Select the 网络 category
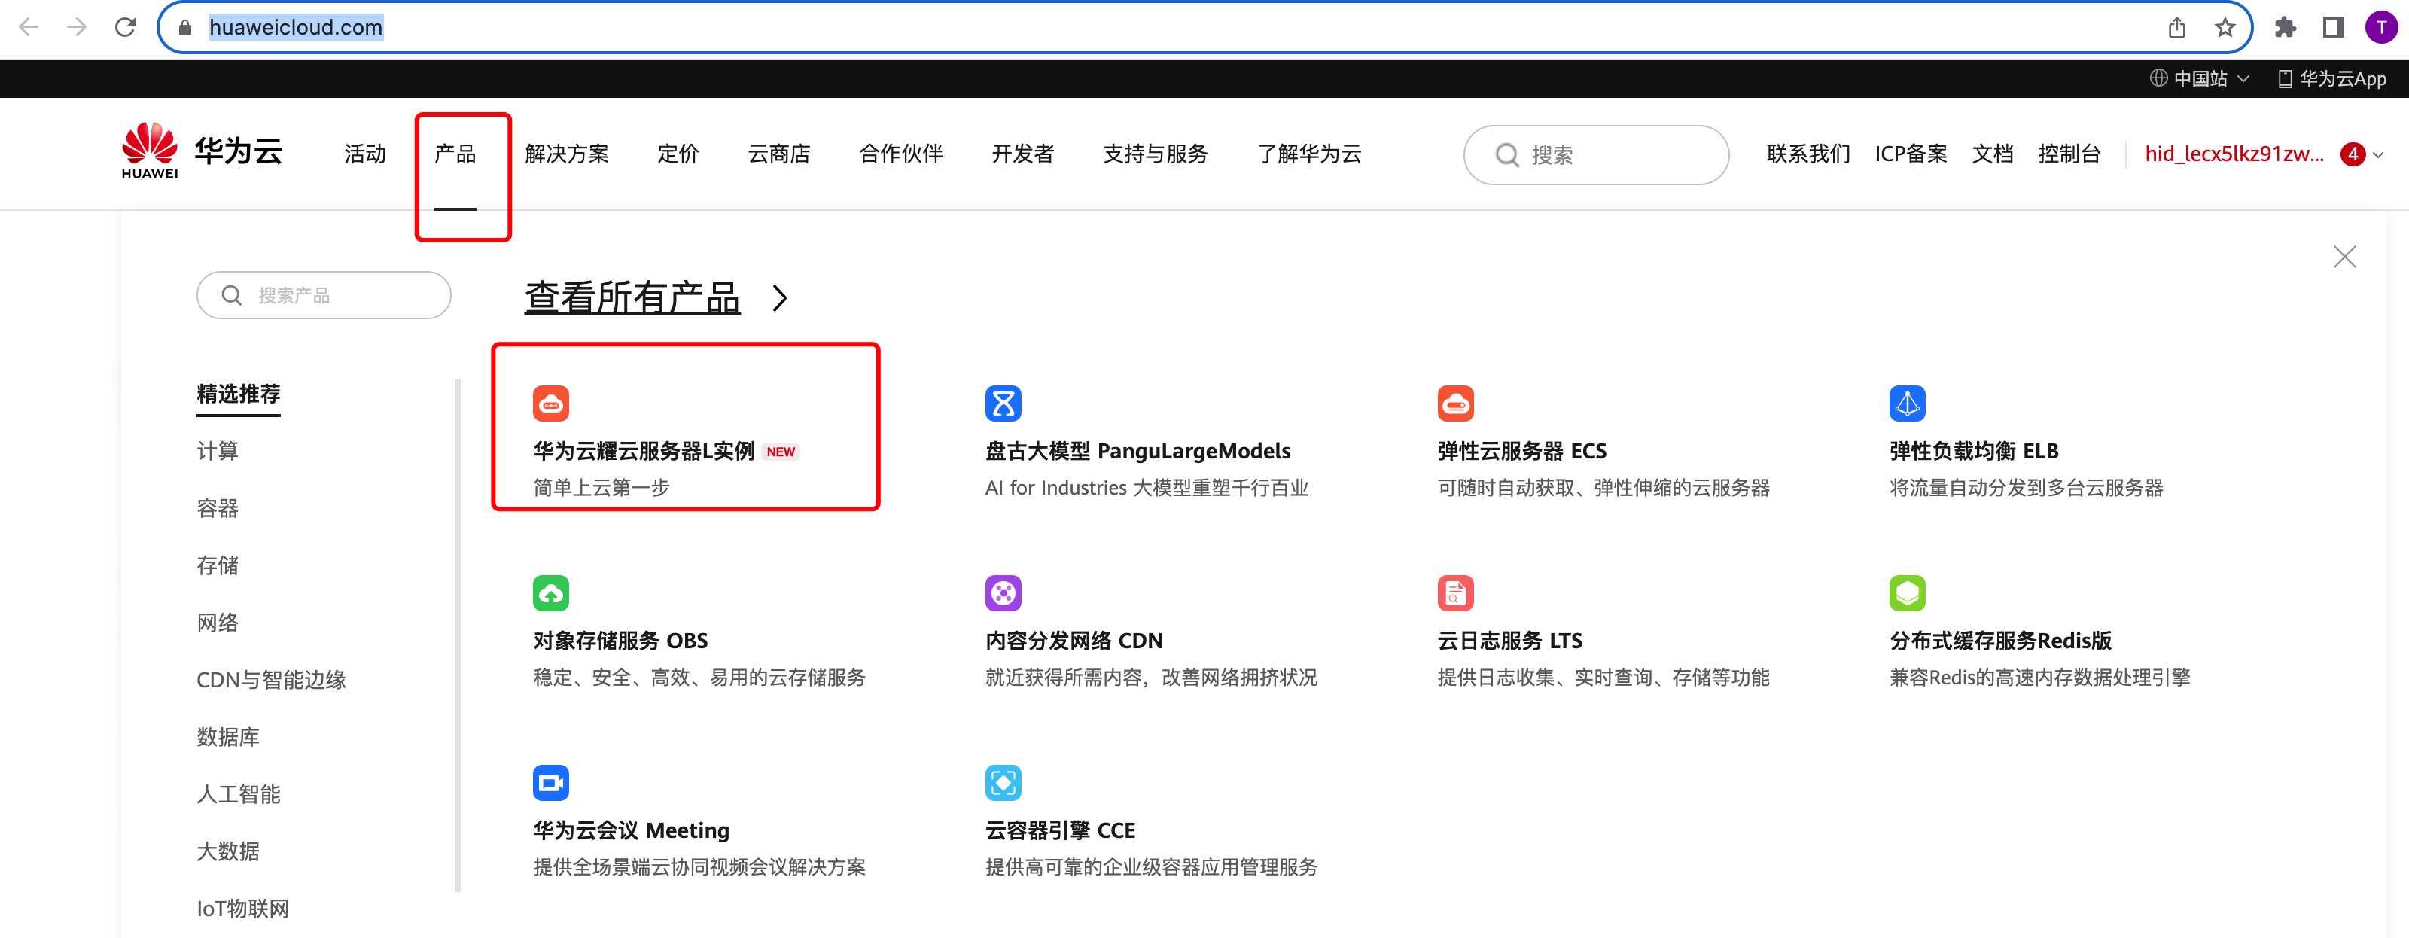This screenshot has width=2409, height=938. (x=217, y=623)
